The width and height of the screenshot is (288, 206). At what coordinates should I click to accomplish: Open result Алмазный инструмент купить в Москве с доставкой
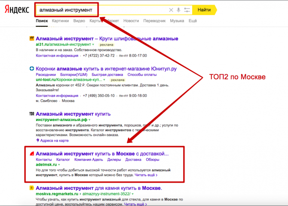[102, 154]
